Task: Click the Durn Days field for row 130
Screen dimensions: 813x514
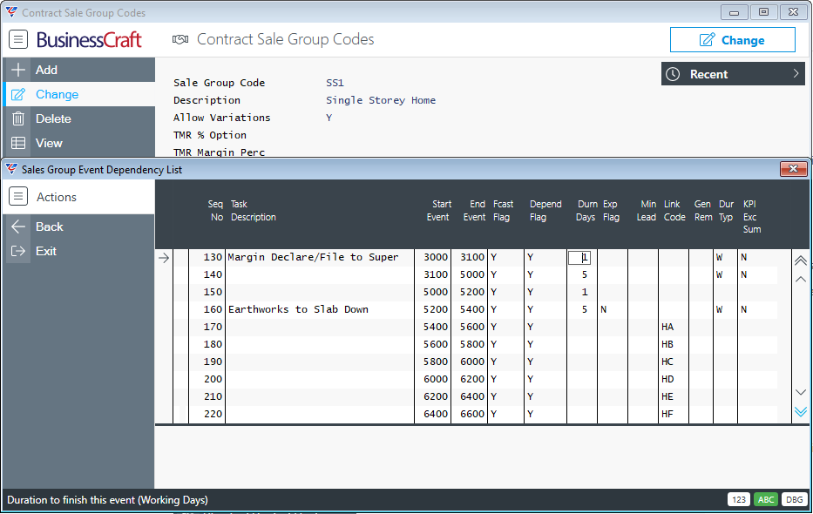Action: point(579,258)
